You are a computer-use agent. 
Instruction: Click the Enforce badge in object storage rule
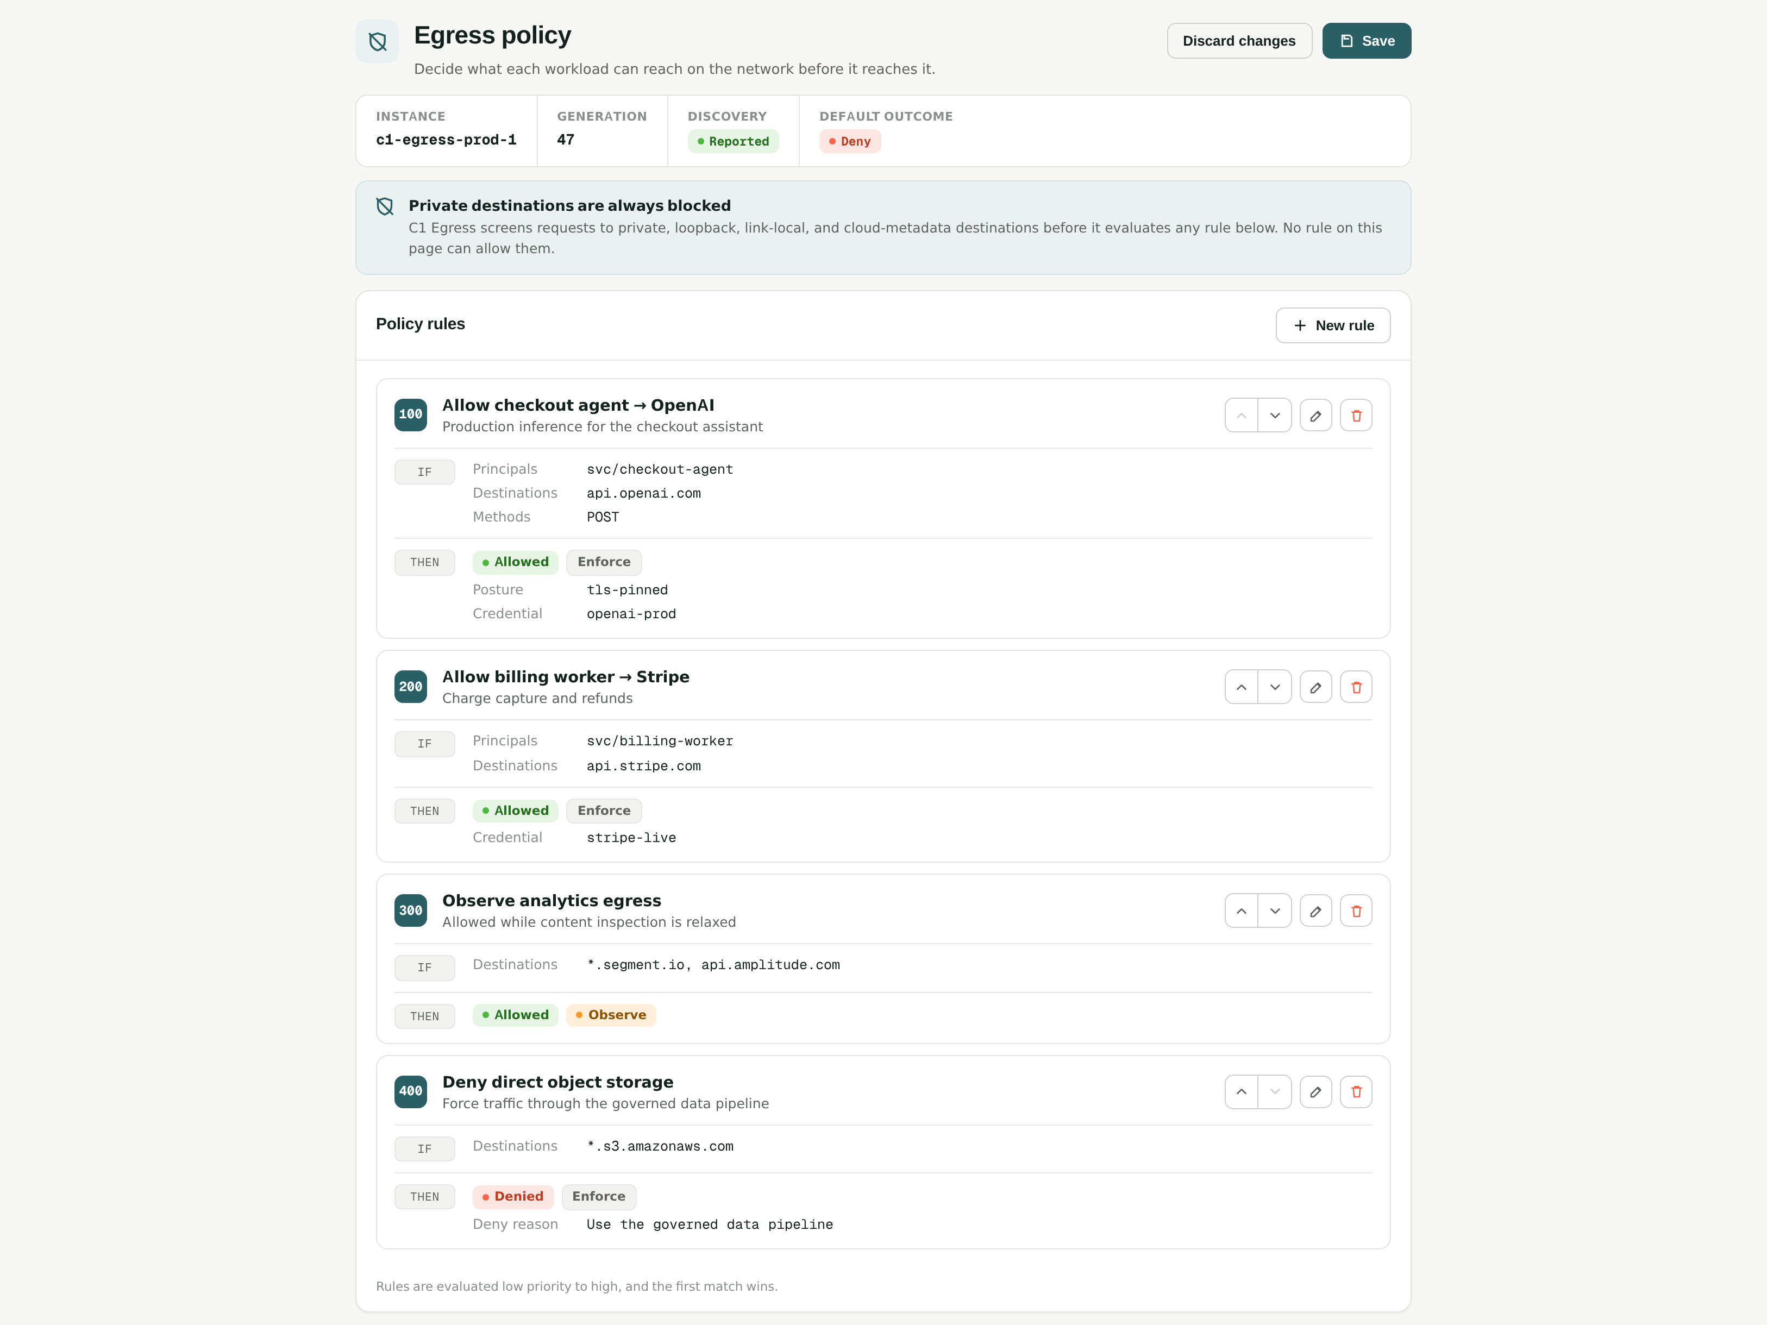[x=599, y=1196]
